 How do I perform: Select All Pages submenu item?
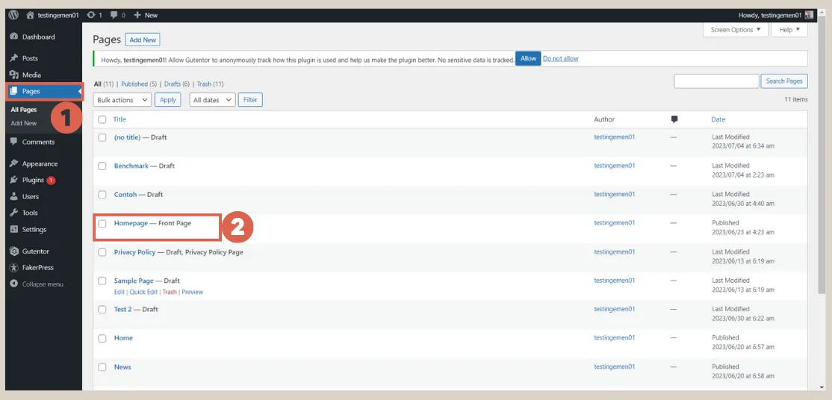[x=24, y=110]
